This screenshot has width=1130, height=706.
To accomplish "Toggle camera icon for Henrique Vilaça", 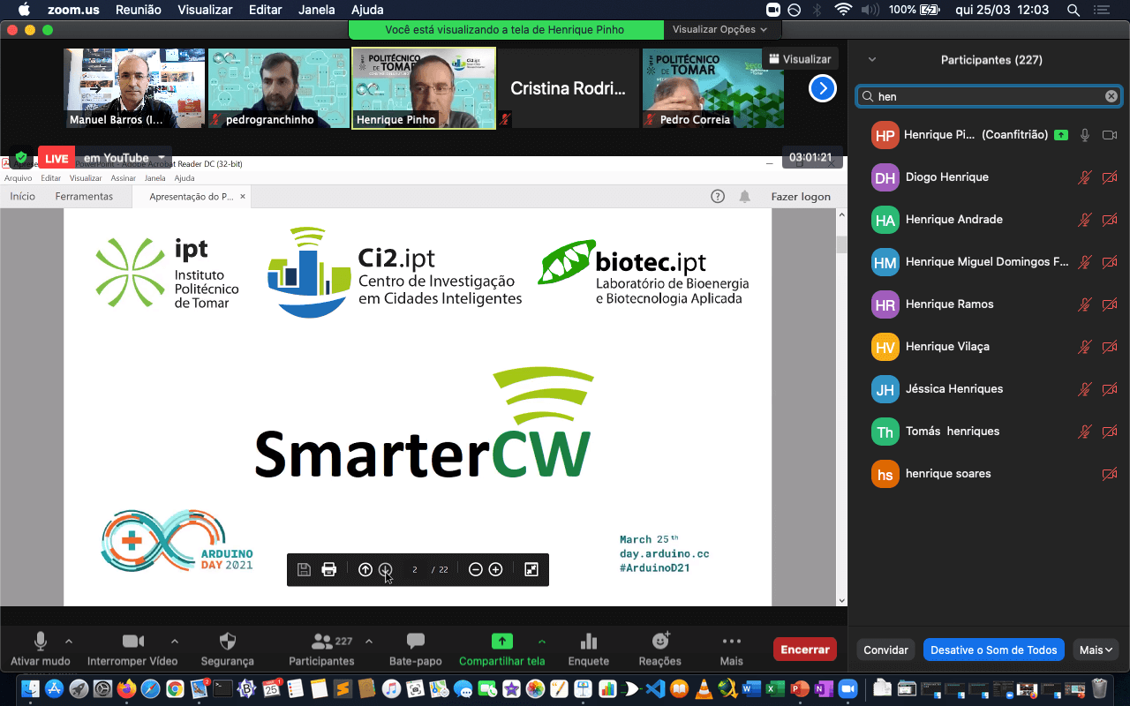I will pos(1110,347).
